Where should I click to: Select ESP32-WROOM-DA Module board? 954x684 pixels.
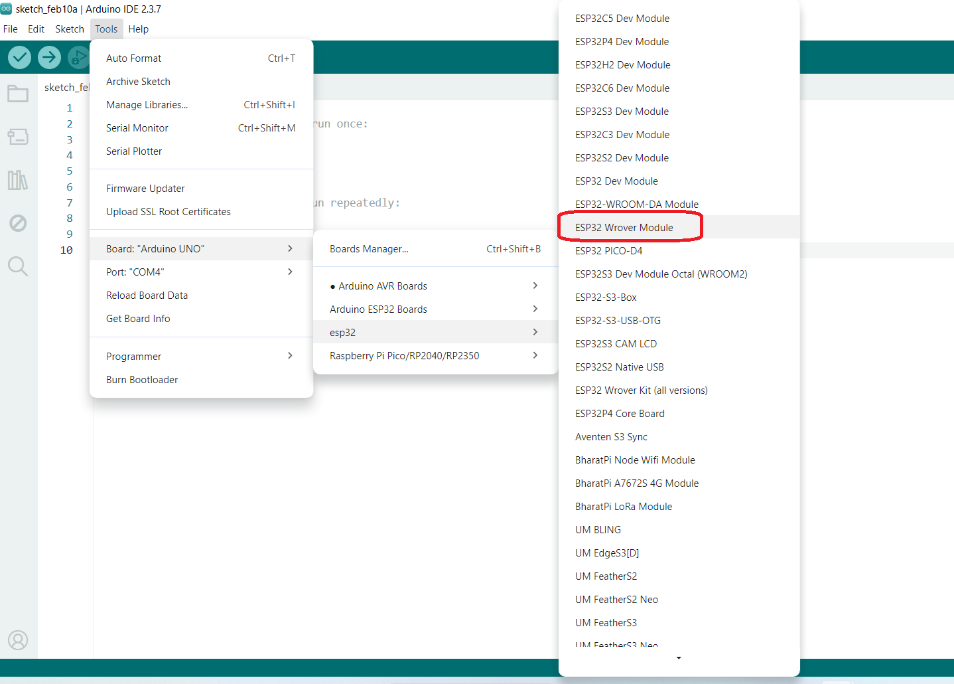[679, 205]
